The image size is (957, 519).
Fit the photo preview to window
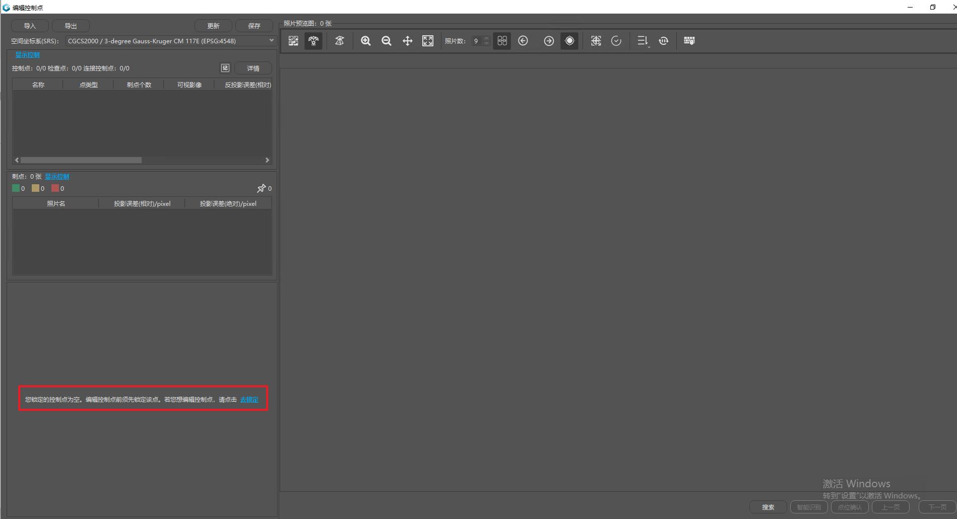tap(428, 41)
